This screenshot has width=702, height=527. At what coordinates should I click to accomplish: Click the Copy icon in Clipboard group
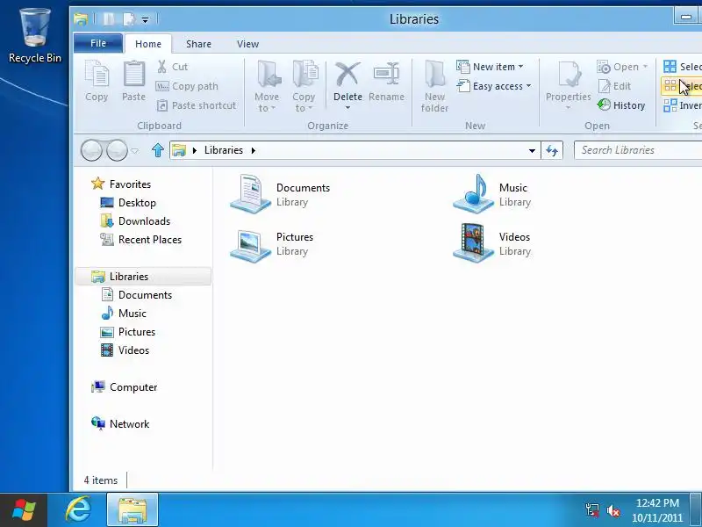click(x=97, y=74)
